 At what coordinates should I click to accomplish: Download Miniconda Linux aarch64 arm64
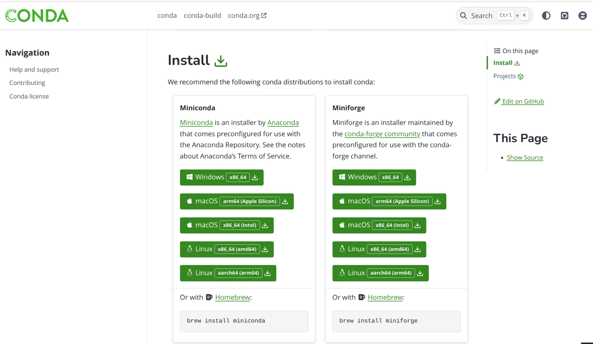[228, 273]
